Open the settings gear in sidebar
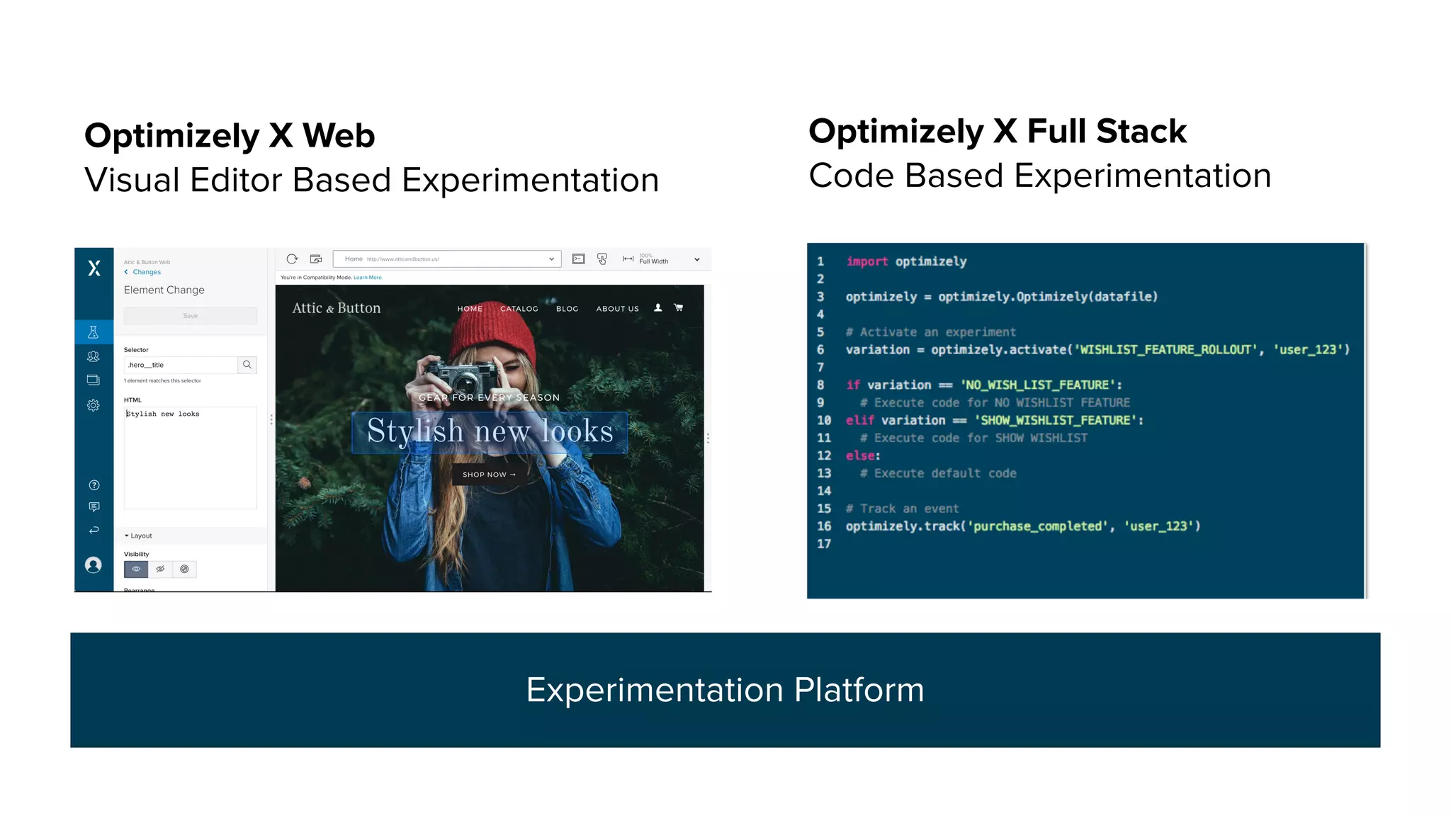The width and height of the screenshot is (1451, 816). coord(93,405)
